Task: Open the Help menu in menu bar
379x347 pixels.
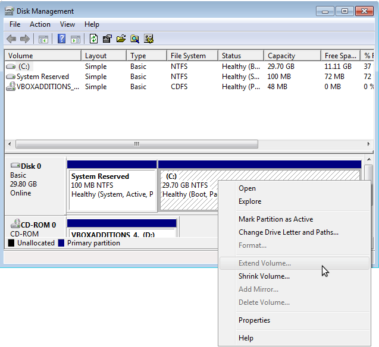Action: (92, 24)
